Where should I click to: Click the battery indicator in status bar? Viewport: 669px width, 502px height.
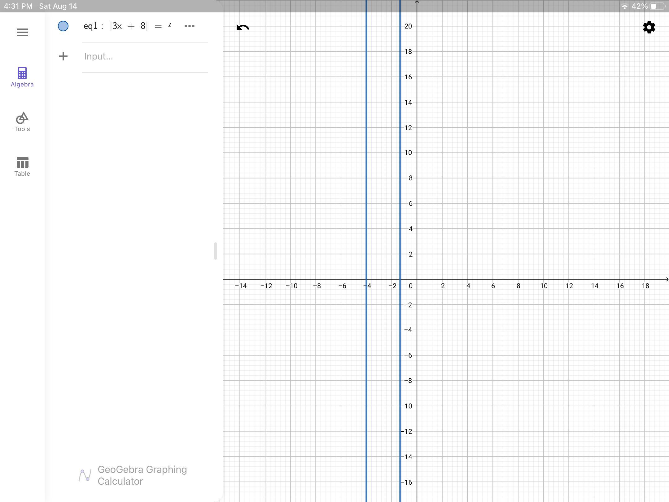[657, 6]
